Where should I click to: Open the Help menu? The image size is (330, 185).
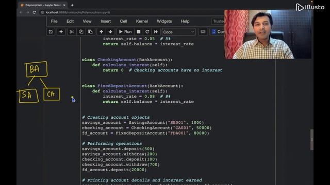pyautogui.click(x=185, y=21)
